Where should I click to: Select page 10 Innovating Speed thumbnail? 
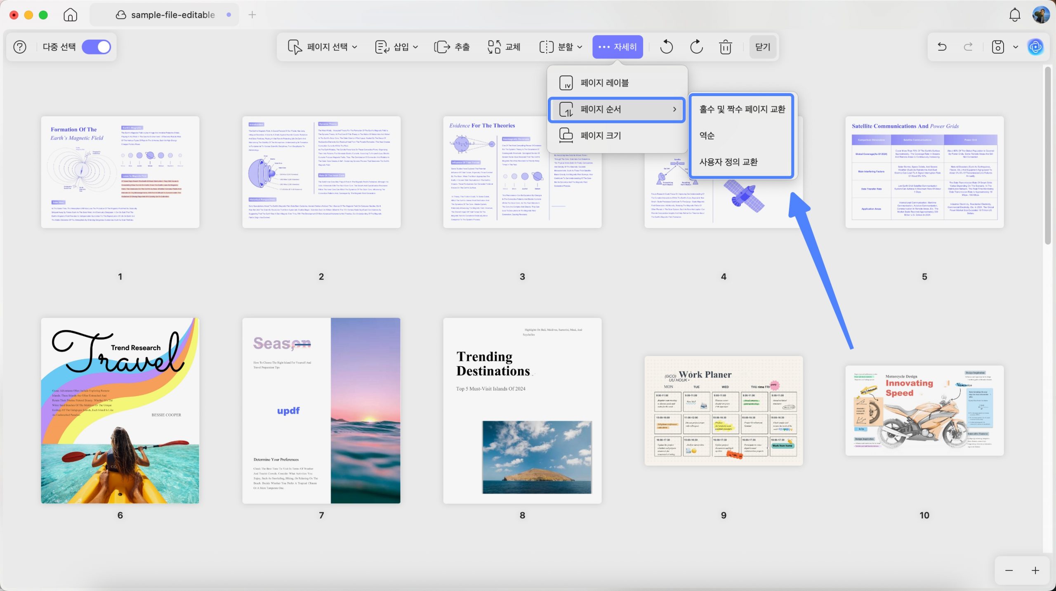924,410
